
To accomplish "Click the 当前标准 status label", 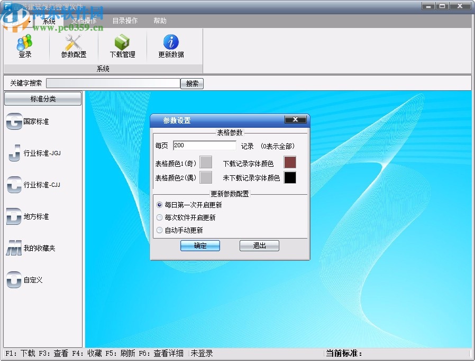I will point(343,353).
